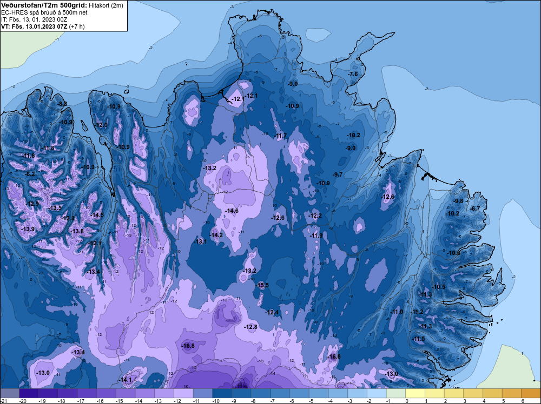The image size is (541, 404).
Task: Select the -11.9 temperature label
Action: click(x=316, y=235)
